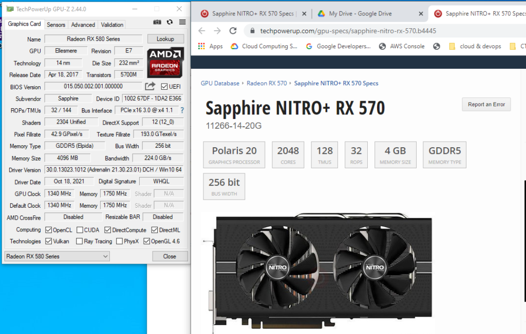
Task: Click the Release Date value Apr 18, 2017
Action: pyautogui.click(x=63, y=75)
